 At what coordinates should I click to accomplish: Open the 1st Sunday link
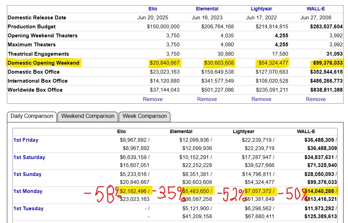pyautogui.click(x=27, y=174)
